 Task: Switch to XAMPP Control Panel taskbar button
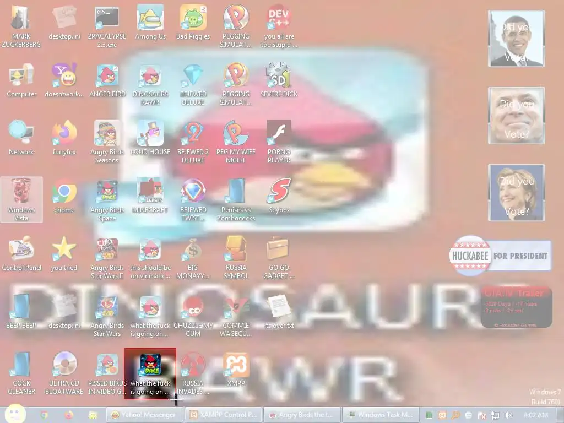224,415
